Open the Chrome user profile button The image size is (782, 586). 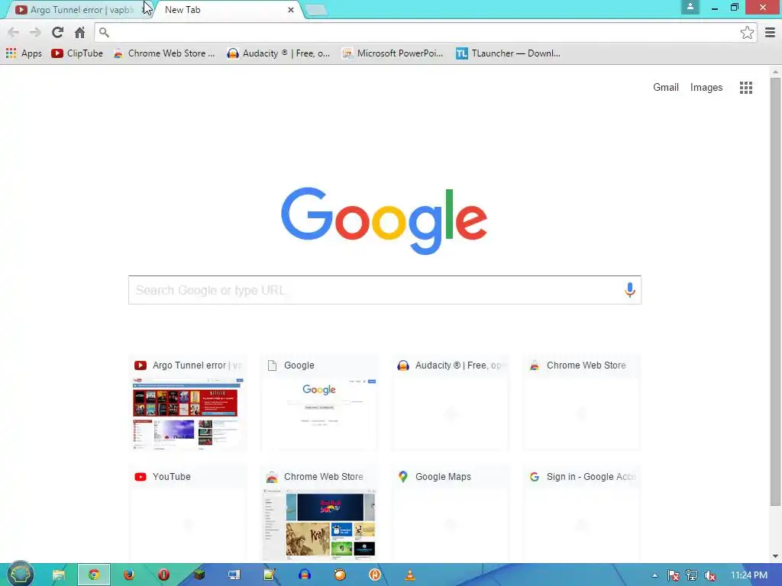pos(690,7)
